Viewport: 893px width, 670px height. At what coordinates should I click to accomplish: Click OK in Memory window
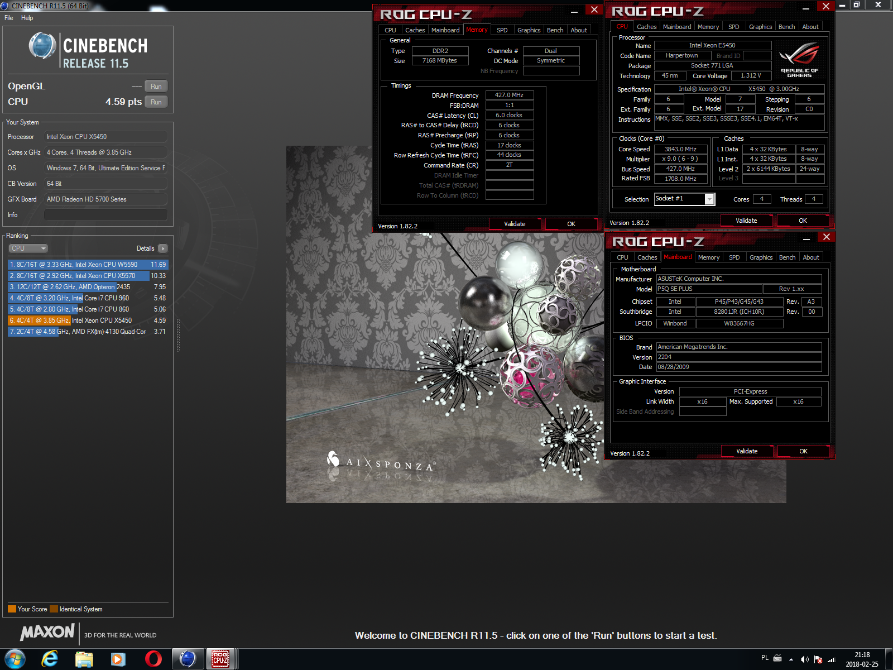tap(571, 224)
